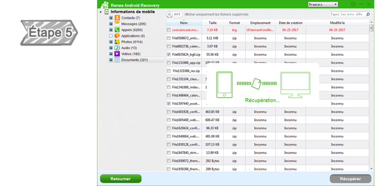This screenshot has width=379, height=186.
Task: Click file name File0802736_calen
Action: click(185, 46)
